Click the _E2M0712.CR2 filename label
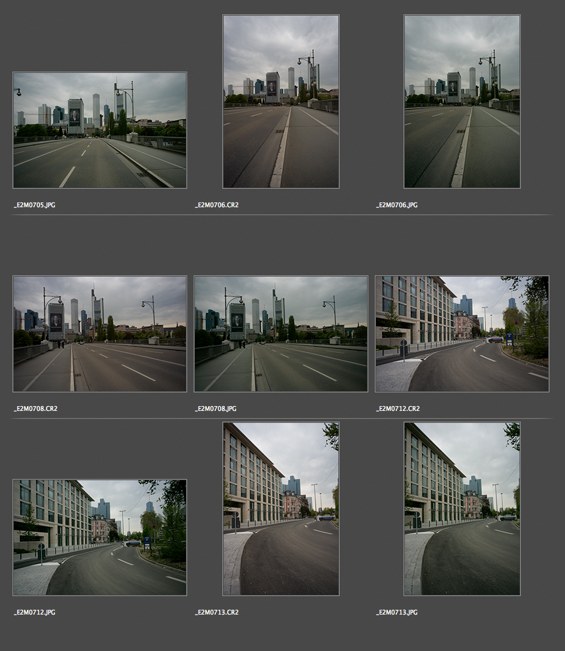The height and width of the screenshot is (651, 565). pos(398,409)
